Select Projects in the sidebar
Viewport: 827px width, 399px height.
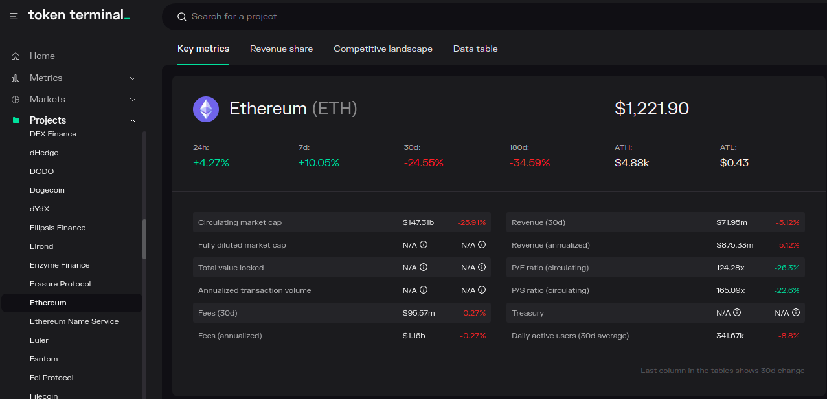pos(48,120)
